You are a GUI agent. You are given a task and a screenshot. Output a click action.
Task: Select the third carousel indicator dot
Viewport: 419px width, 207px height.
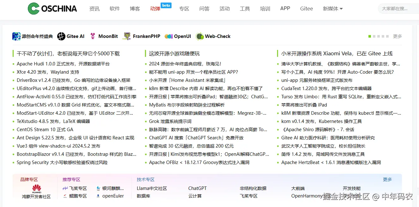[x=379, y=36]
